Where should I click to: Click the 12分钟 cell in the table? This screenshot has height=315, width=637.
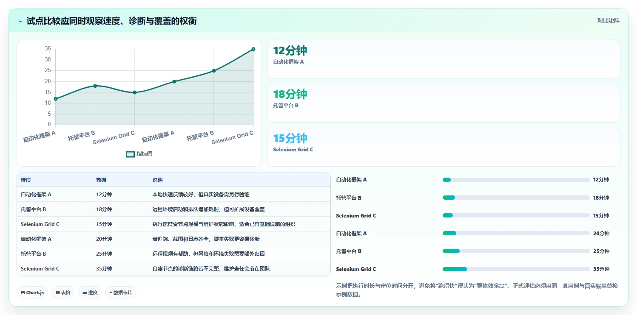104,195
